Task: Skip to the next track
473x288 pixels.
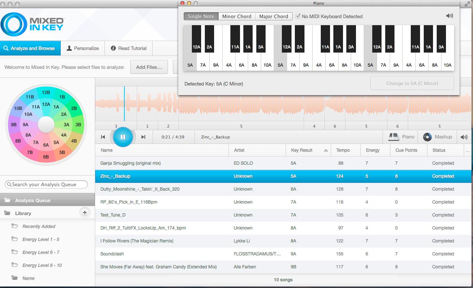Action: [x=143, y=137]
